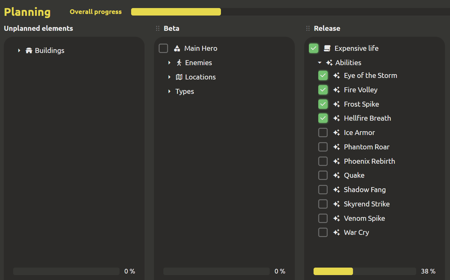Click the Buildings house icon
This screenshot has height=280, width=450.
(29, 51)
